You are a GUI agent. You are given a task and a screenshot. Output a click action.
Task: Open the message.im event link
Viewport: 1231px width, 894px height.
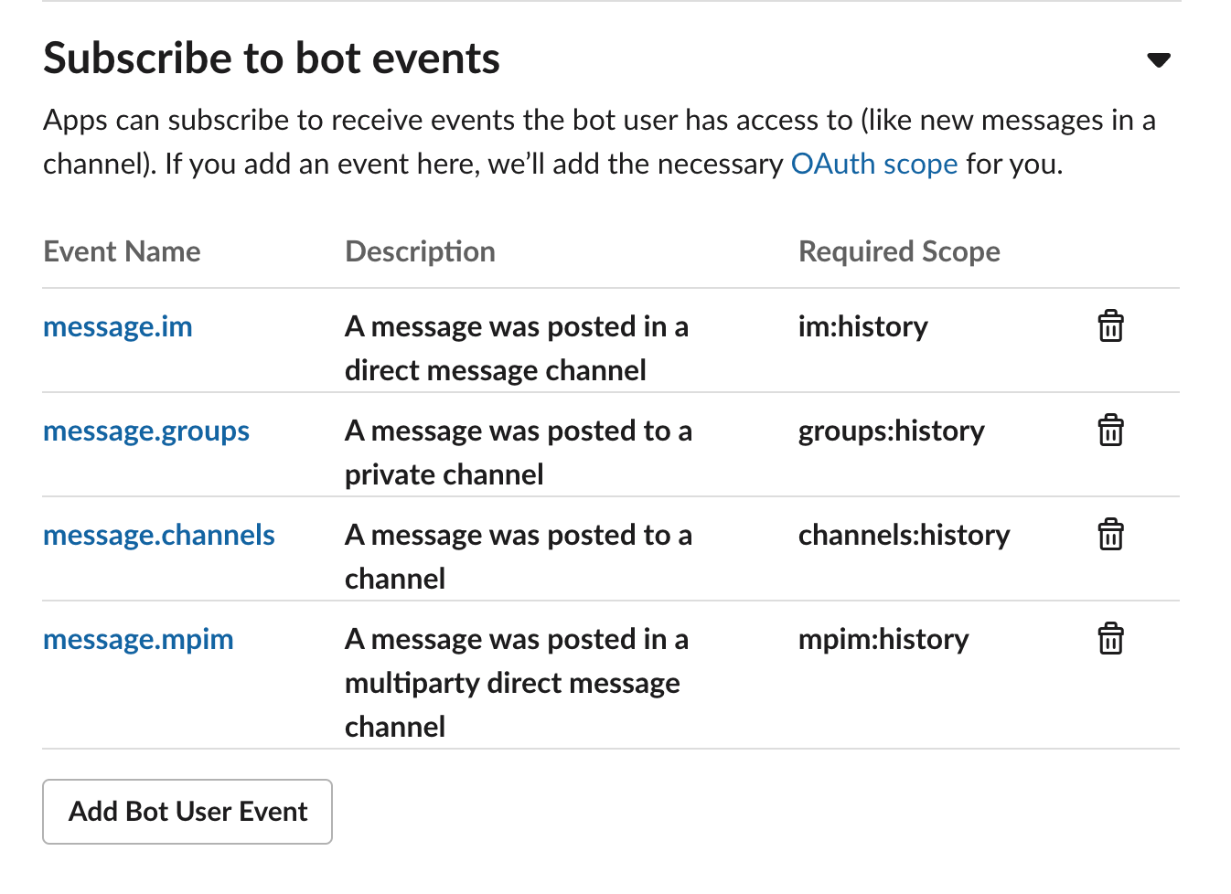(x=118, y=326)
